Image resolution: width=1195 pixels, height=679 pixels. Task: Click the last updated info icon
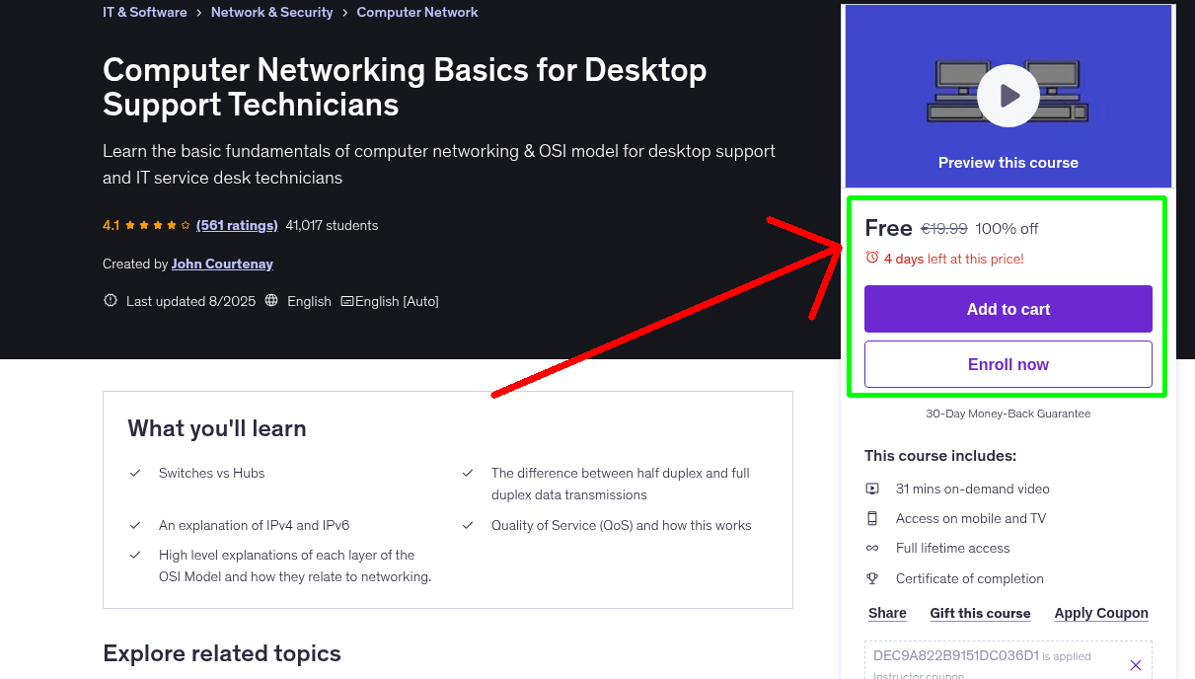tap(111, 301)
